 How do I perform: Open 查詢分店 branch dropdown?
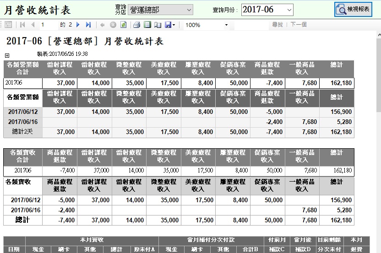(x=160, y=10)
